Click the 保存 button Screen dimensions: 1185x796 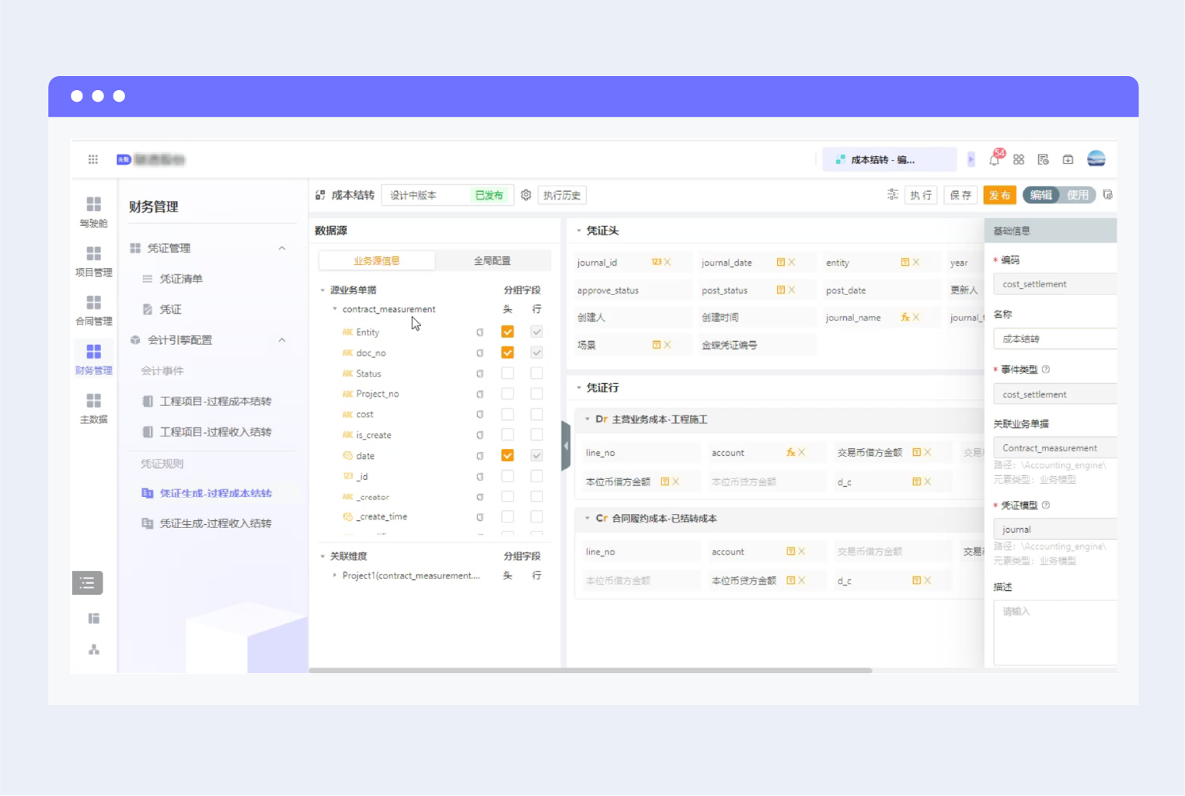coord(961,195)
